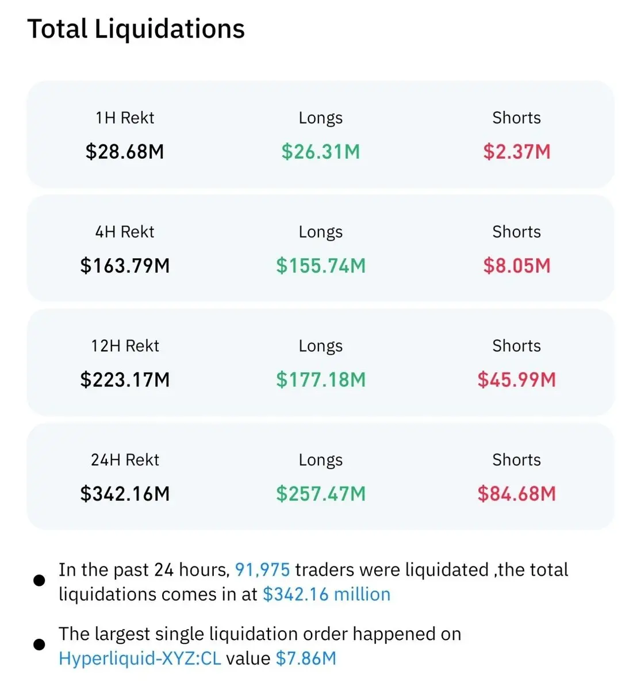Open the 91,975 traders link
This screenshot has width=641, height=690.
pyautogui.click(x=262, y=570)
